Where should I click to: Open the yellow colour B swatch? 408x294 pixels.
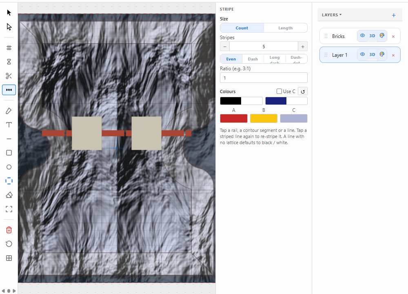(x=264, y=118)
